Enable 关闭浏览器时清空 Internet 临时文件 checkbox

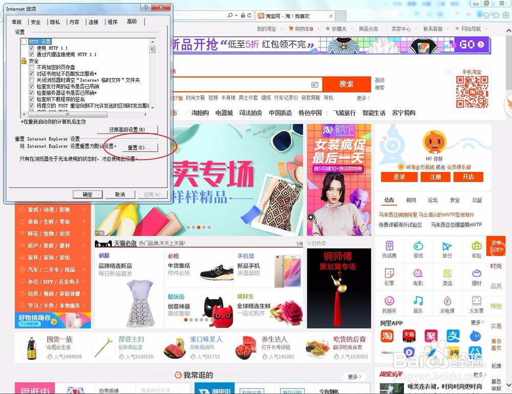(x=31, y=80)
